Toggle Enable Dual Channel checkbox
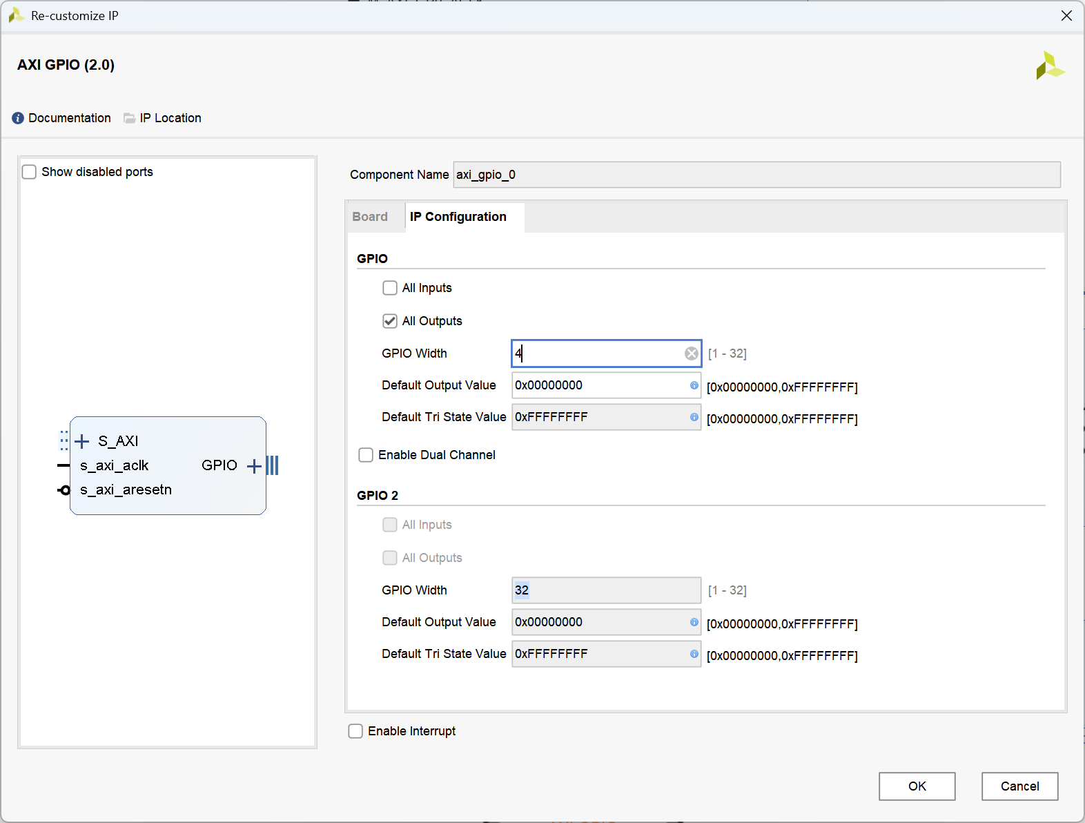This screenshot has width=1085, height=823. coord(366,455)
